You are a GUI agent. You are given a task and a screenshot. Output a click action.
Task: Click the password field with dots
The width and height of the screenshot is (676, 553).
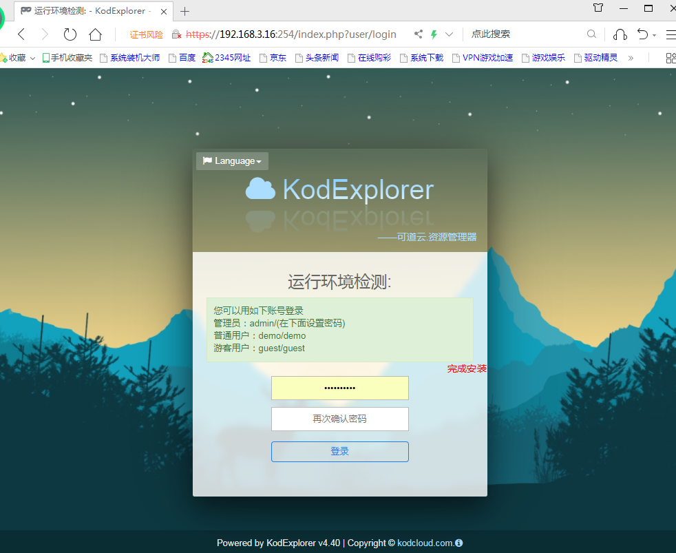click(x=340, y=388)
